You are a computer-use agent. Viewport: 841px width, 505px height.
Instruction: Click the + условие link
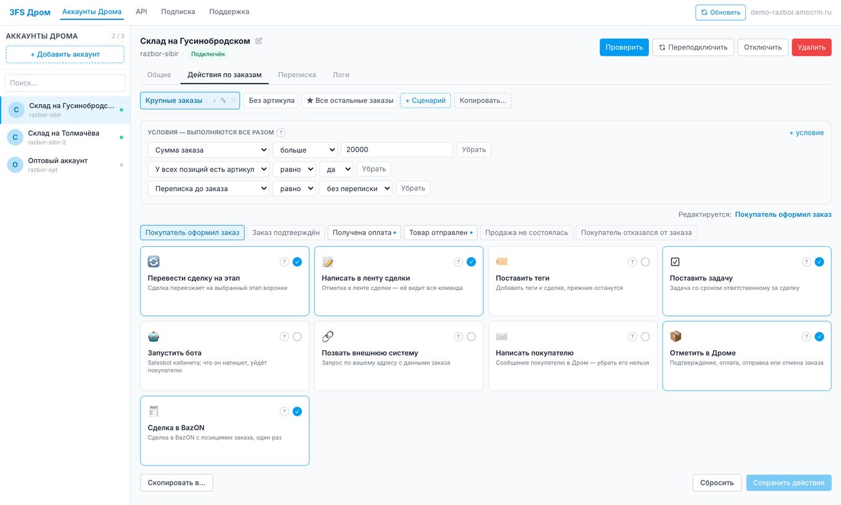click(x=807, y=133)
